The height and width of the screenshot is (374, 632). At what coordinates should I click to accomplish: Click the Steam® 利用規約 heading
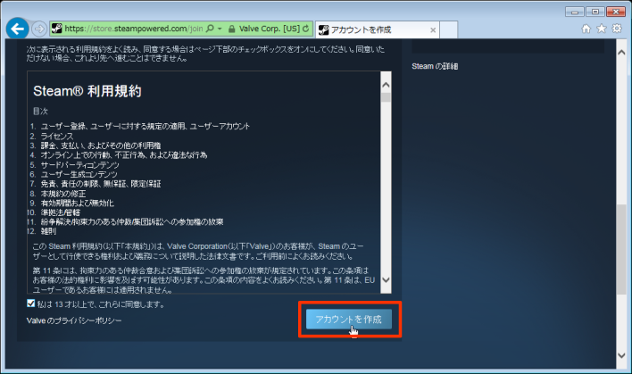coord(87,91)
